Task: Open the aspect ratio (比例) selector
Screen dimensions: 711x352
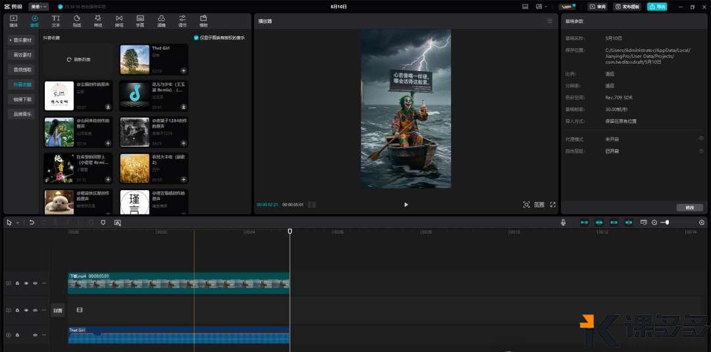Action: click(x=539, y=205)
